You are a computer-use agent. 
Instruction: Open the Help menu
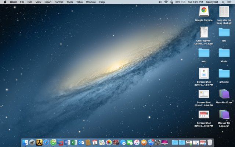click(x=102, y=2)
